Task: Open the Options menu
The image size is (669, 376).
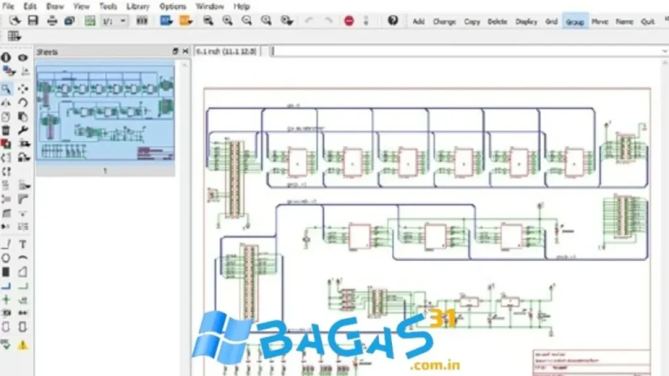Action: click(x=172, y=7)
